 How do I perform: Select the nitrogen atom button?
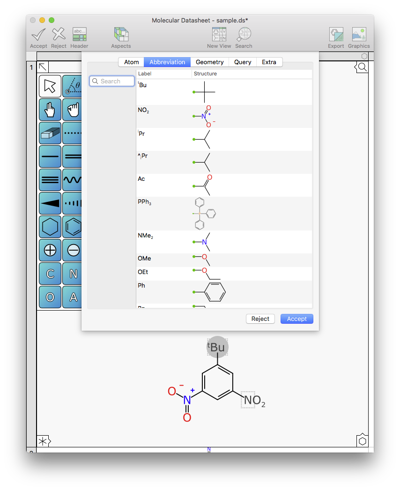[x=73, y=273]
